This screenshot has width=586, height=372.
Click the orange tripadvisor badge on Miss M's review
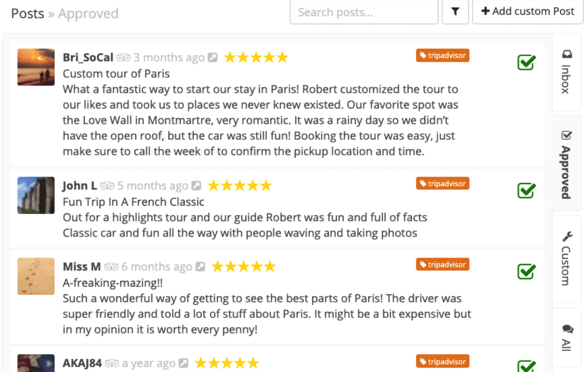tap(442, 264)
